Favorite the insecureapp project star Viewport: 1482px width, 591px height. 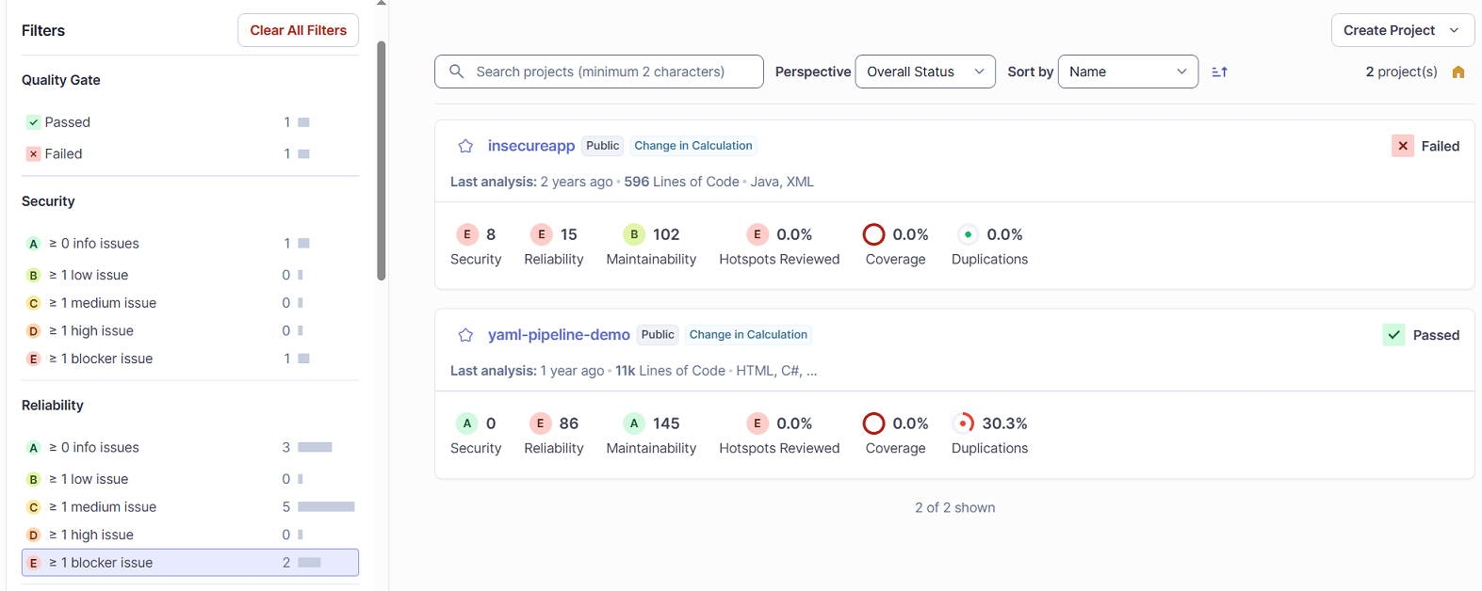point(465,146)
